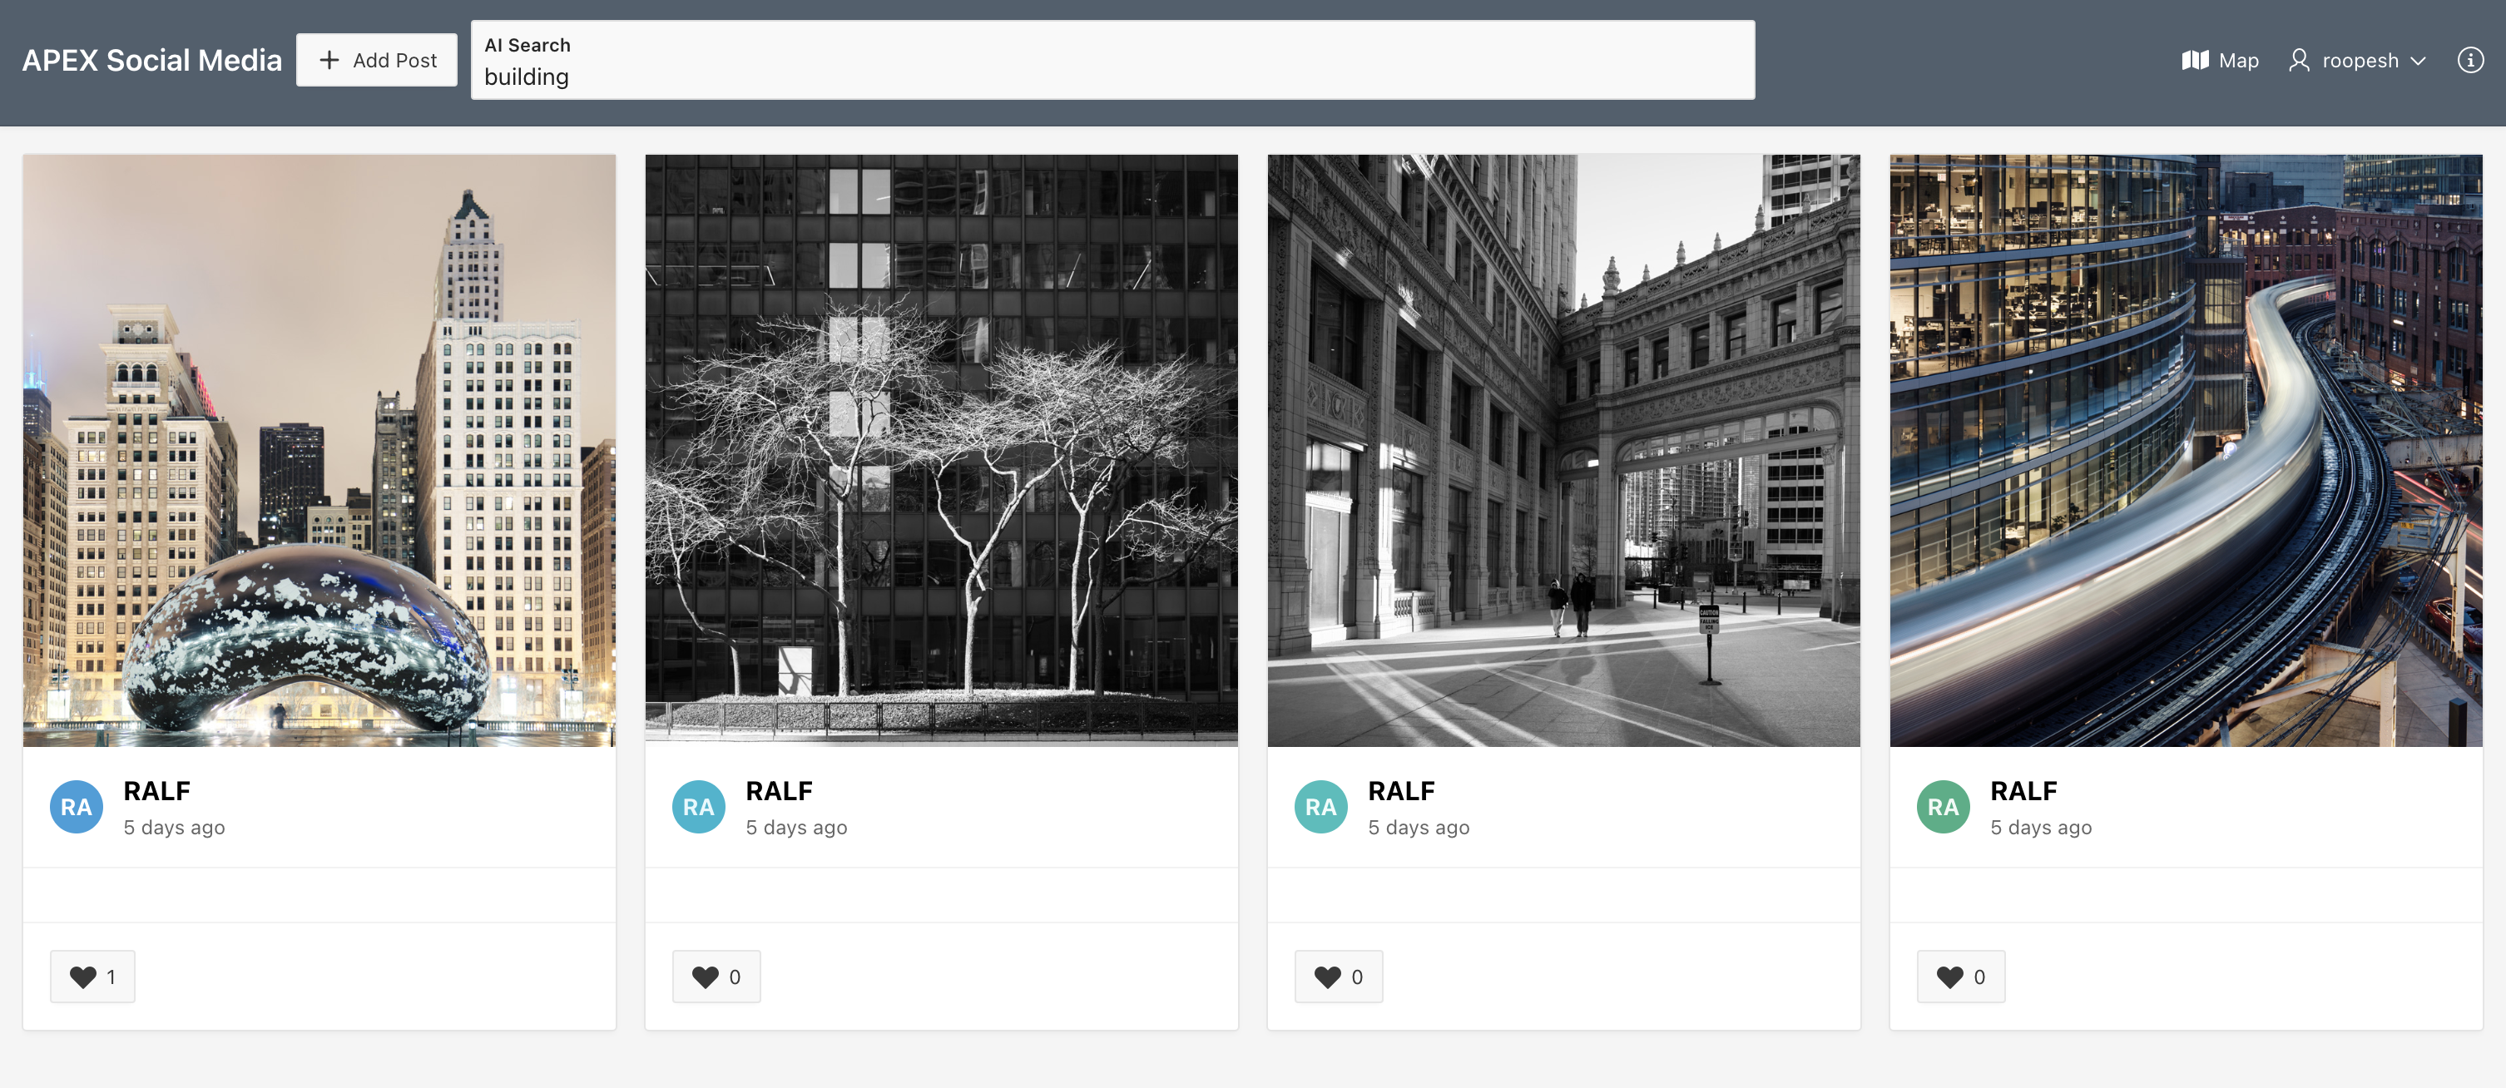Expand the roopesh user dropdown chevron
The image size is (2506, 1088).
click(2419, 62)
